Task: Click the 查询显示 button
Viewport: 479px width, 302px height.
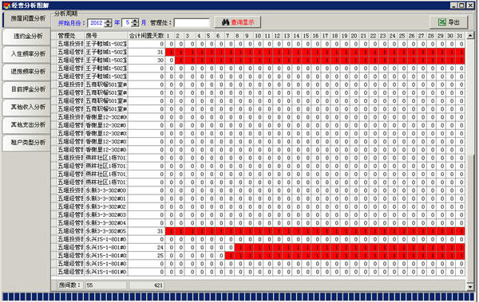Action: [237, 22]
